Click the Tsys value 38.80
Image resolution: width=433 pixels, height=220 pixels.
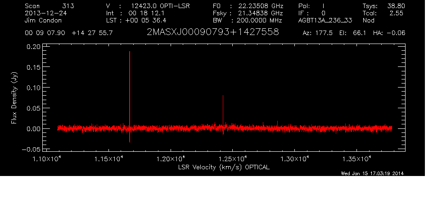point(396,6)
